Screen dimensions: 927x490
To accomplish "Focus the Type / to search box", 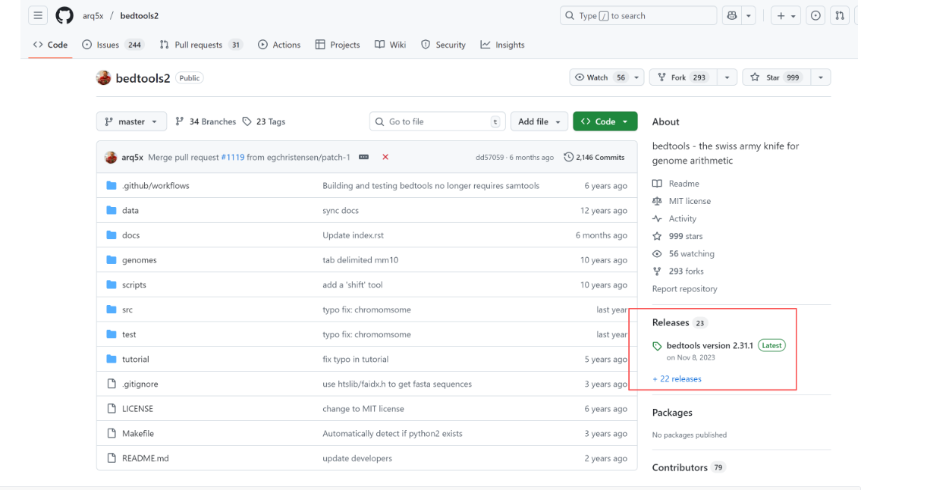I will 638,15.
